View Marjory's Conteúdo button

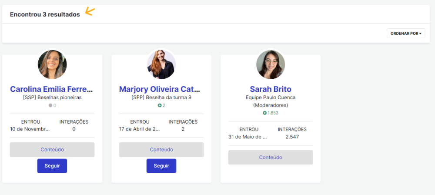[x=161, y=150]
